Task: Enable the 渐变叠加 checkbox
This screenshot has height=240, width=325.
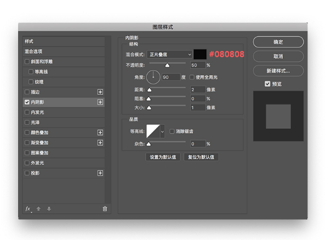Action: pos(27,142)
